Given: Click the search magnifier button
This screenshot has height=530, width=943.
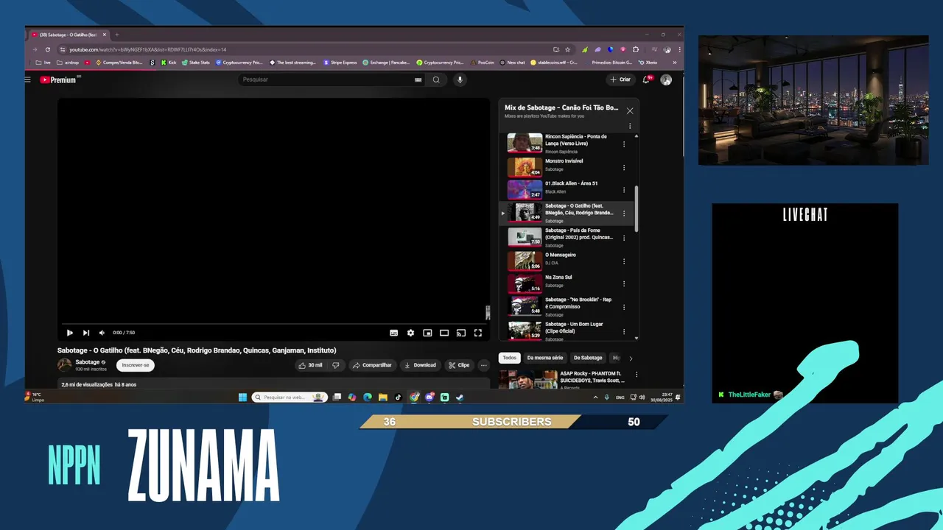Looking at the screenshot, I should pos(436,79).
